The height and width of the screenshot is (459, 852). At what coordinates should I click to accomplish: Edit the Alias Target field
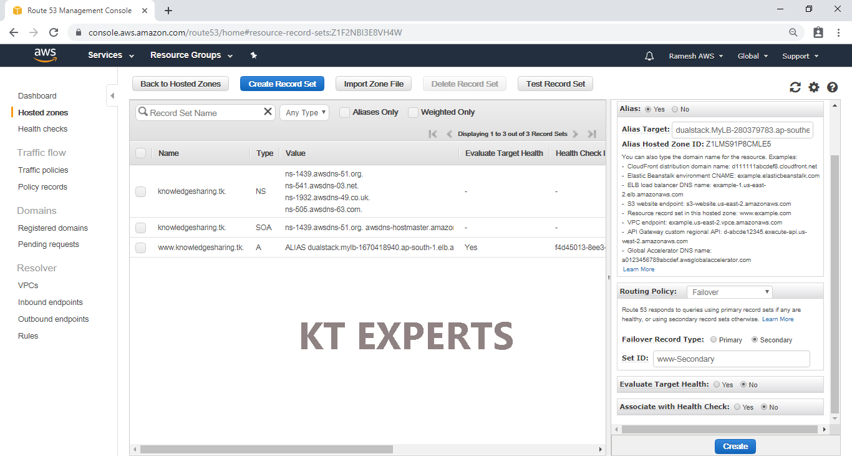pyautogui.click(x=742, y=130)
